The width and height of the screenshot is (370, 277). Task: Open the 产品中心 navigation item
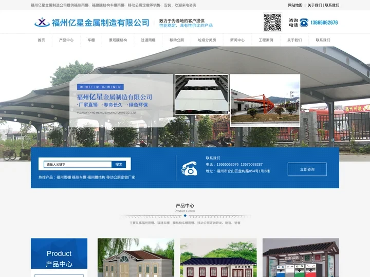[66, 40]
